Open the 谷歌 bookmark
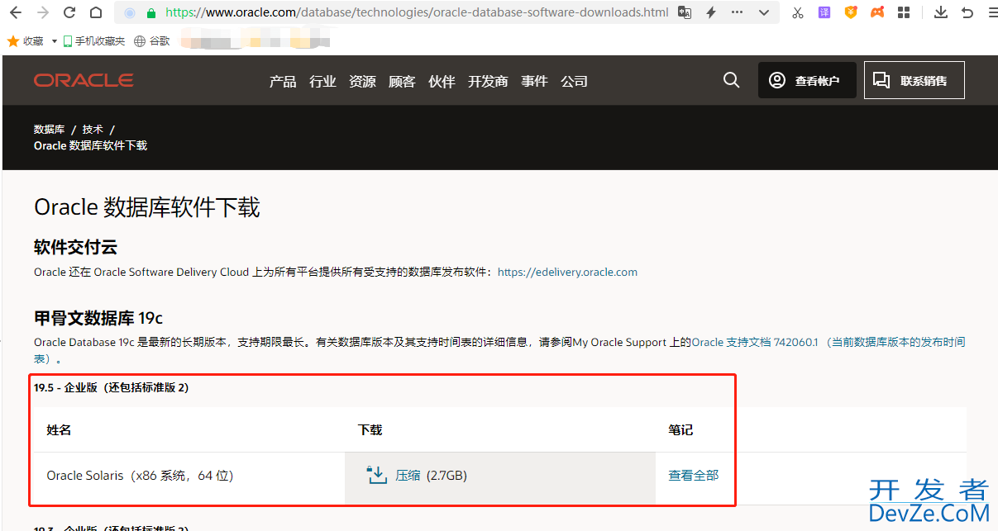The image size is (998, 531). 152,40
